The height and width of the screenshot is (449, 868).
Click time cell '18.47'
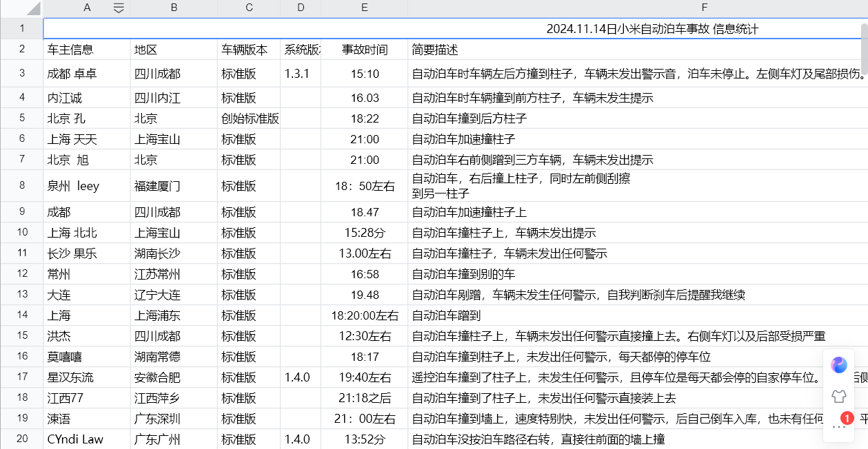(x=365, y=212)
